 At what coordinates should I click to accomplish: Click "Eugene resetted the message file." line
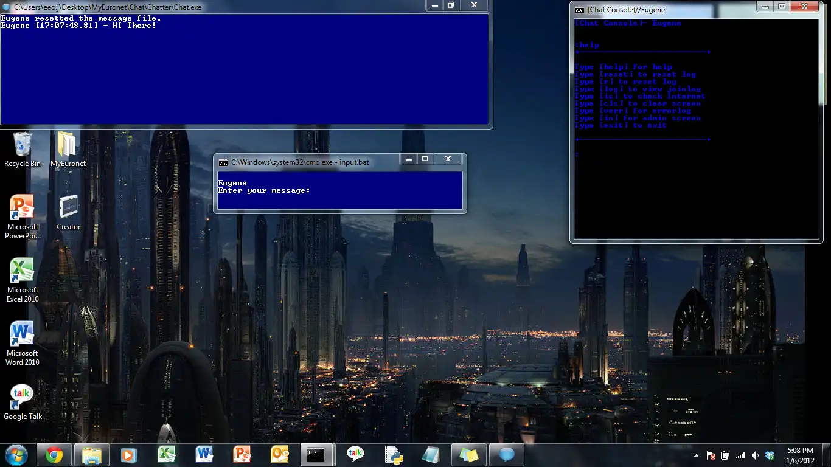tap(81, 19)
